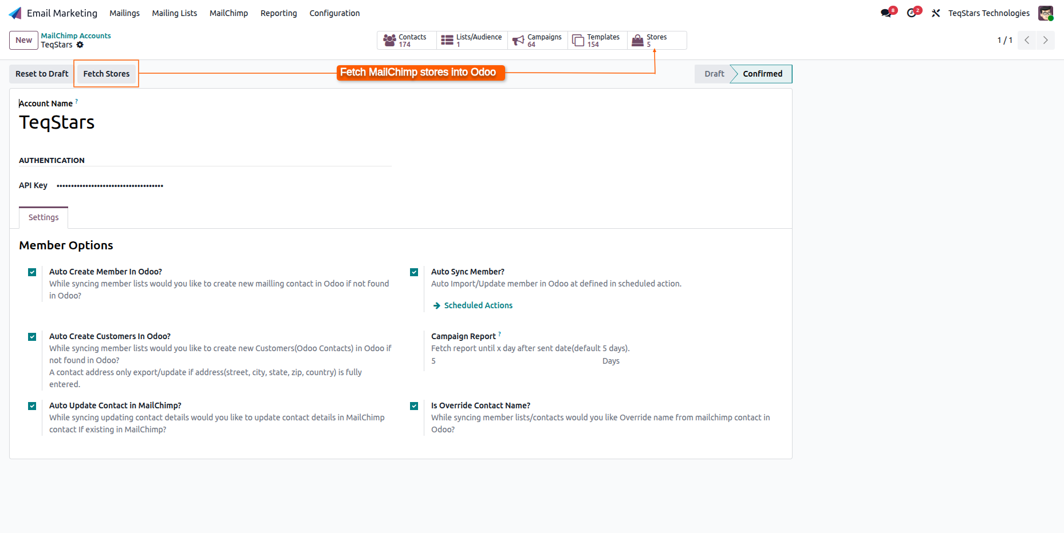Toggle Auto Create Customers In Odoo checkbox
The image size is (1064, 533).
(x=32, y=337)
